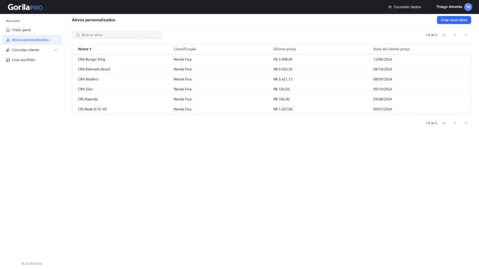Click the Convidar cliente person icon
Image resolution: width=479 pixels, height=269 pixels.
click(x=8, y=50)
